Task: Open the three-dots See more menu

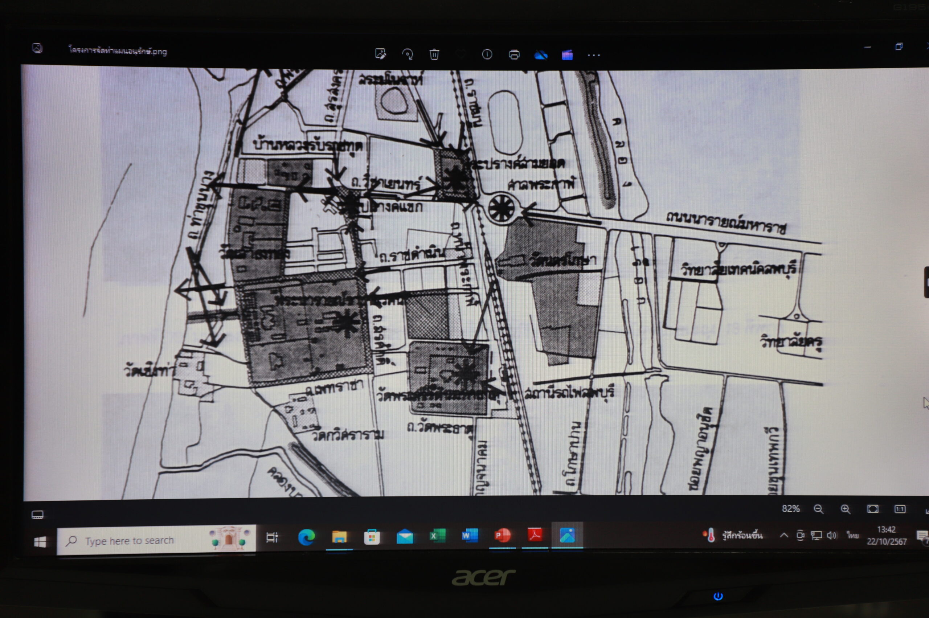Action: tap(594, 56)
